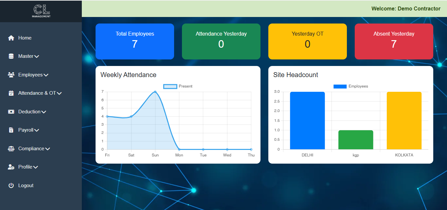Expand the Master menu chevron
Screen dimensions: 447x210
[x=37, y=57]
